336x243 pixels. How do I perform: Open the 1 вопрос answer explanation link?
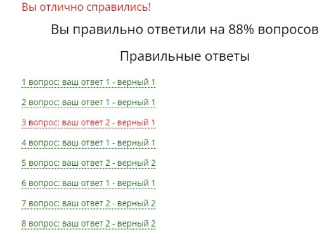click(88, 82)
